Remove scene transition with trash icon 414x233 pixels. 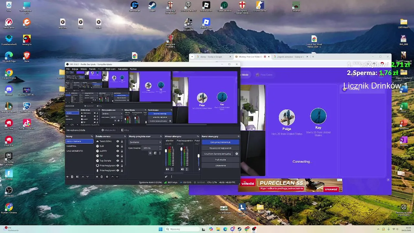click(155, 153)
